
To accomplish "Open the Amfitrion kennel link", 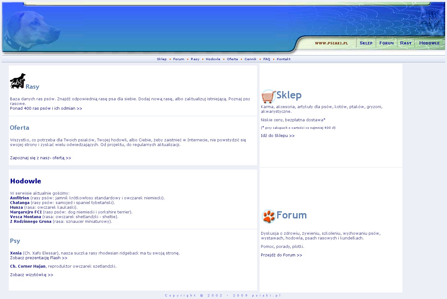I will click(x=19, y=198).
